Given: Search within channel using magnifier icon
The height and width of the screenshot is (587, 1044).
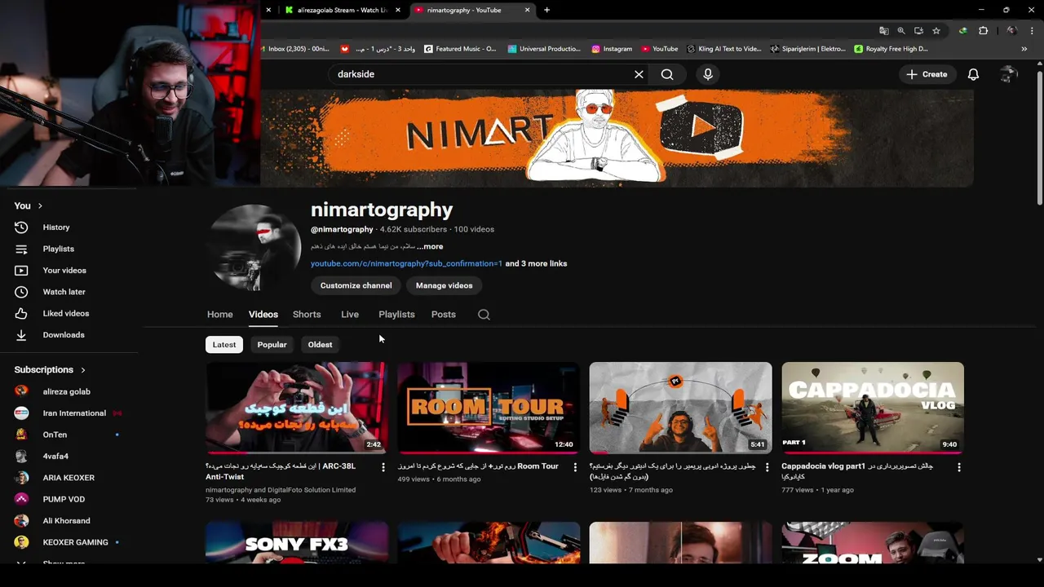Looking at the screenshot, I should point(484,315).
